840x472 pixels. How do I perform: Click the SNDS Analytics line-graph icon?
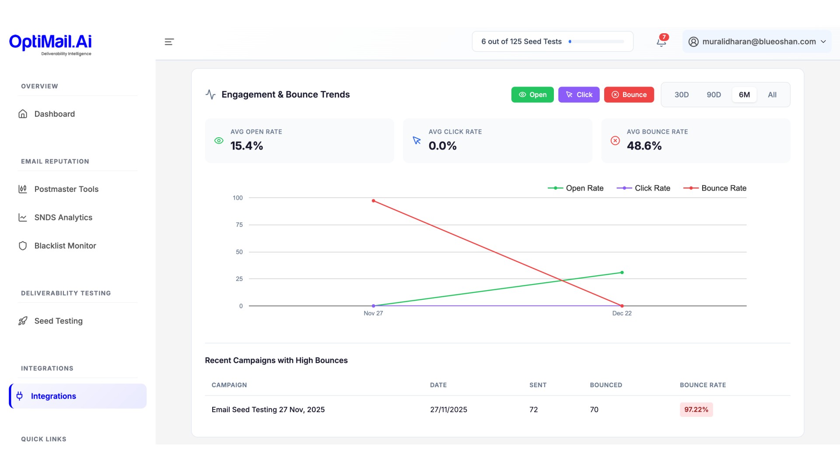coord(23,218)
